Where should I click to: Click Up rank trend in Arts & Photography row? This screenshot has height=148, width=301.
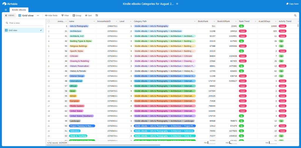point(241,26)
